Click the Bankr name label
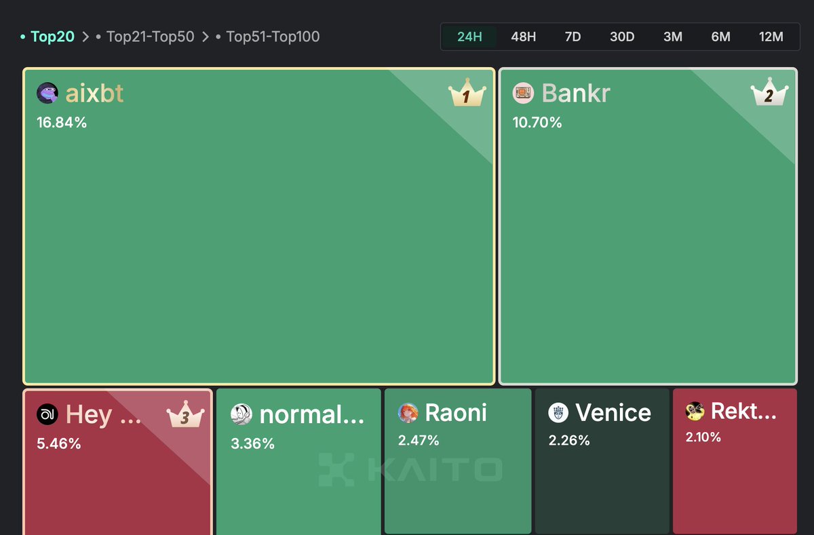The image size is (814, 535). pos(576,94)
